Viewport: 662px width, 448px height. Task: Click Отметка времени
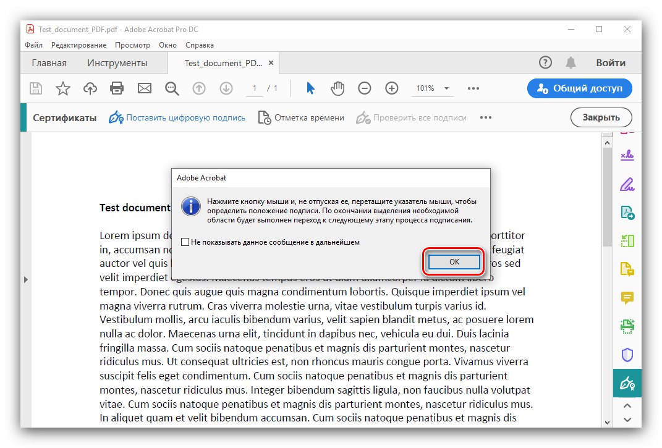tap(301, 117)
